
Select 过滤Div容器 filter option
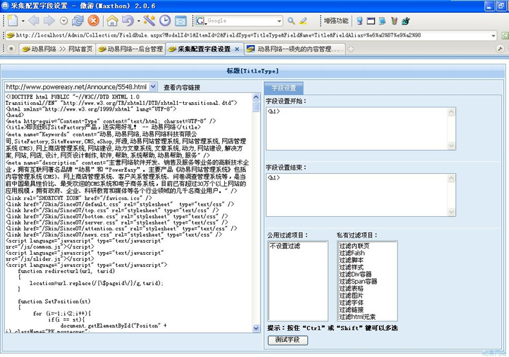pyautogui.click(x=355, y=275)
